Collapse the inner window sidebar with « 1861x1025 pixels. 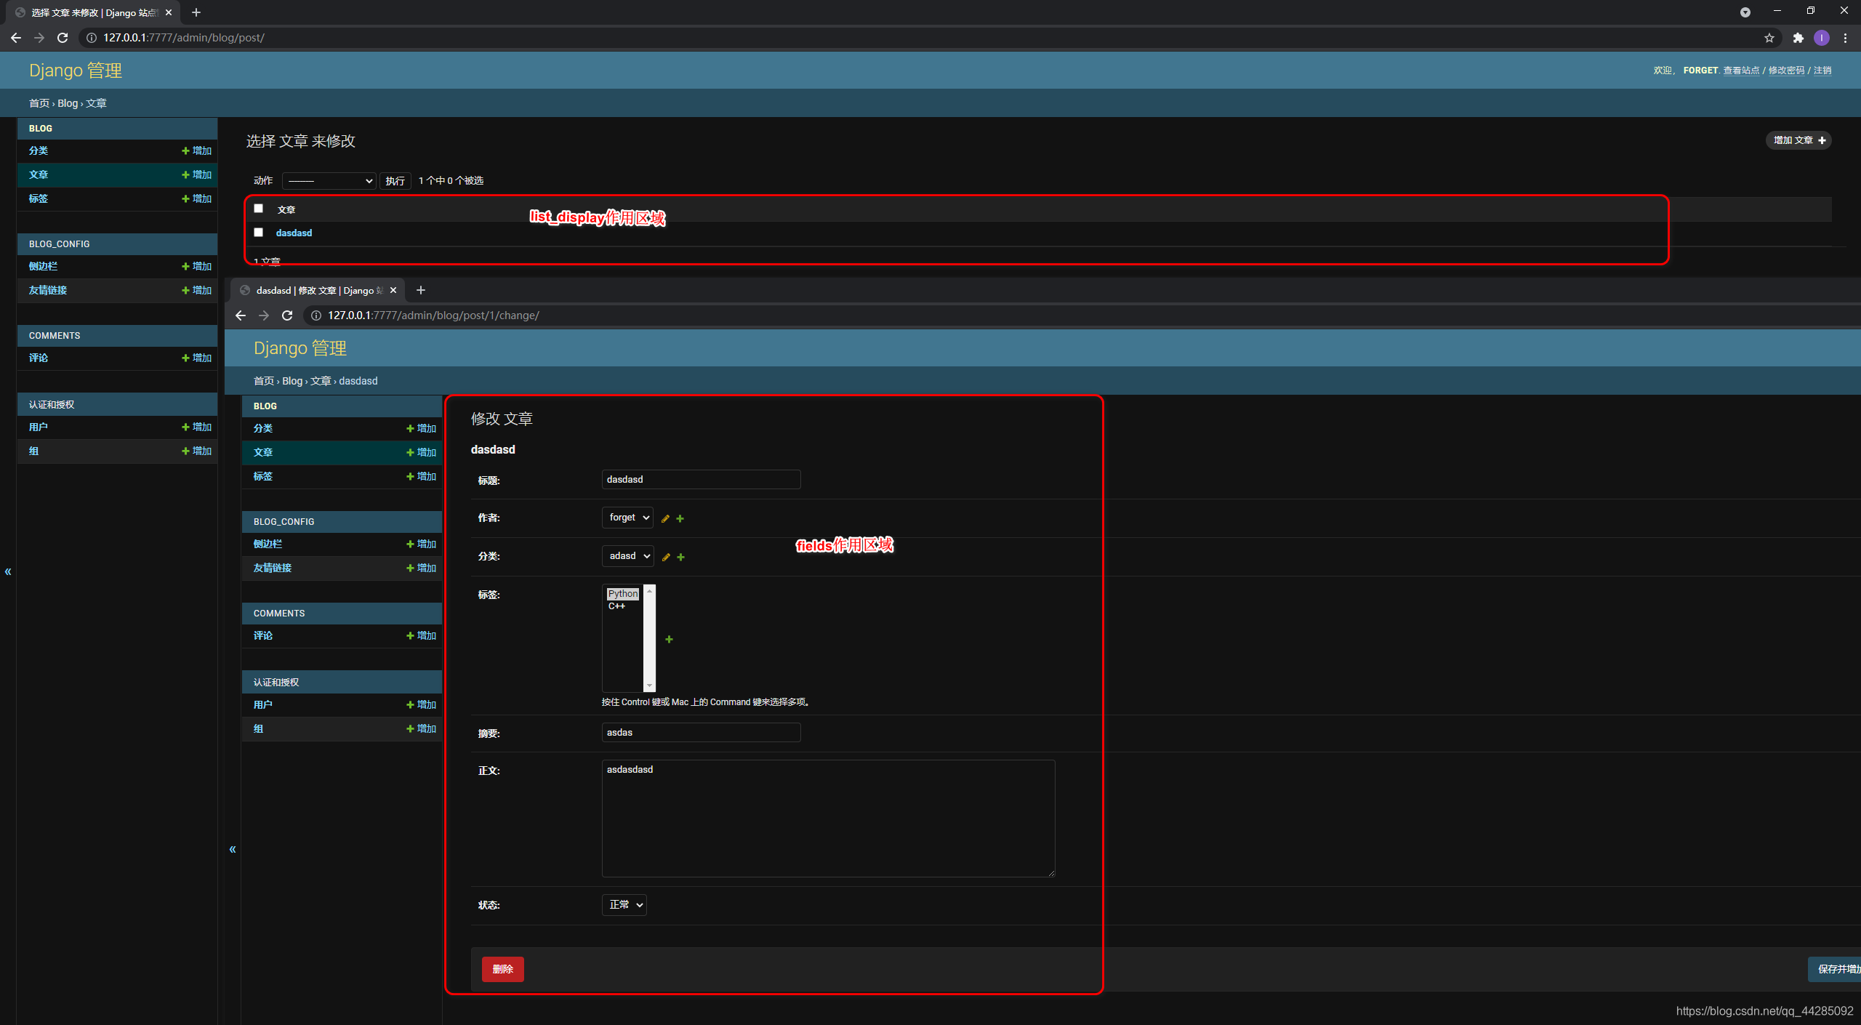(233, 849)
